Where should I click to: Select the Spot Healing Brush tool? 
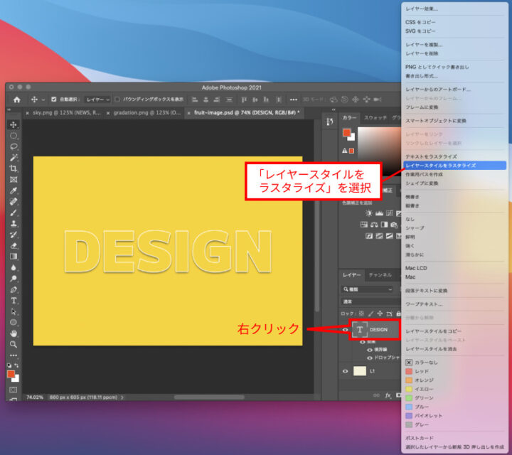(x=14, y=202)
